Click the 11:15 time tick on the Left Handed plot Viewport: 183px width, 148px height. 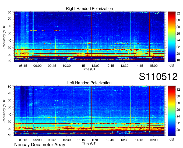pyautogui.click(x=81, y=140)
